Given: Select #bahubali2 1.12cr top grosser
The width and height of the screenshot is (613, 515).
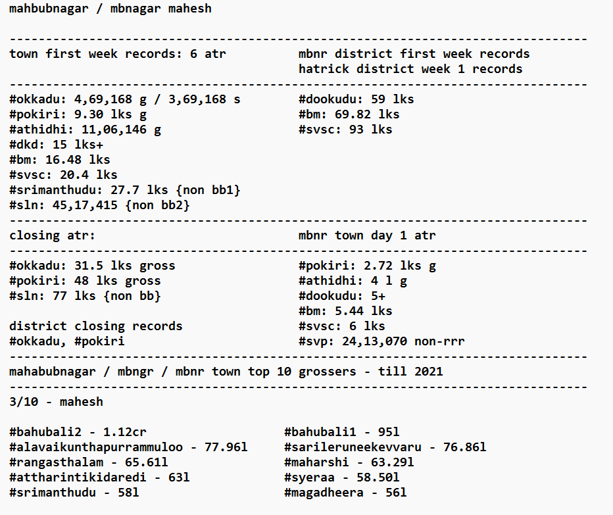Looking at the screenshot, I should pyautogui.click(x=78, y=432).
